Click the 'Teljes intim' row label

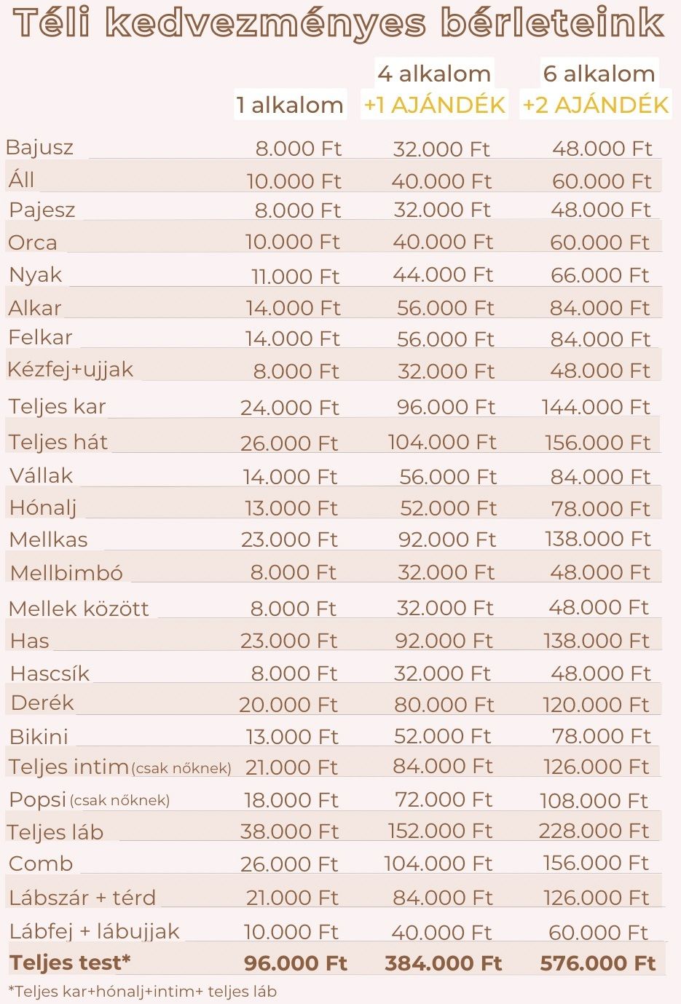pyautogui.click(x=69, y=767)
